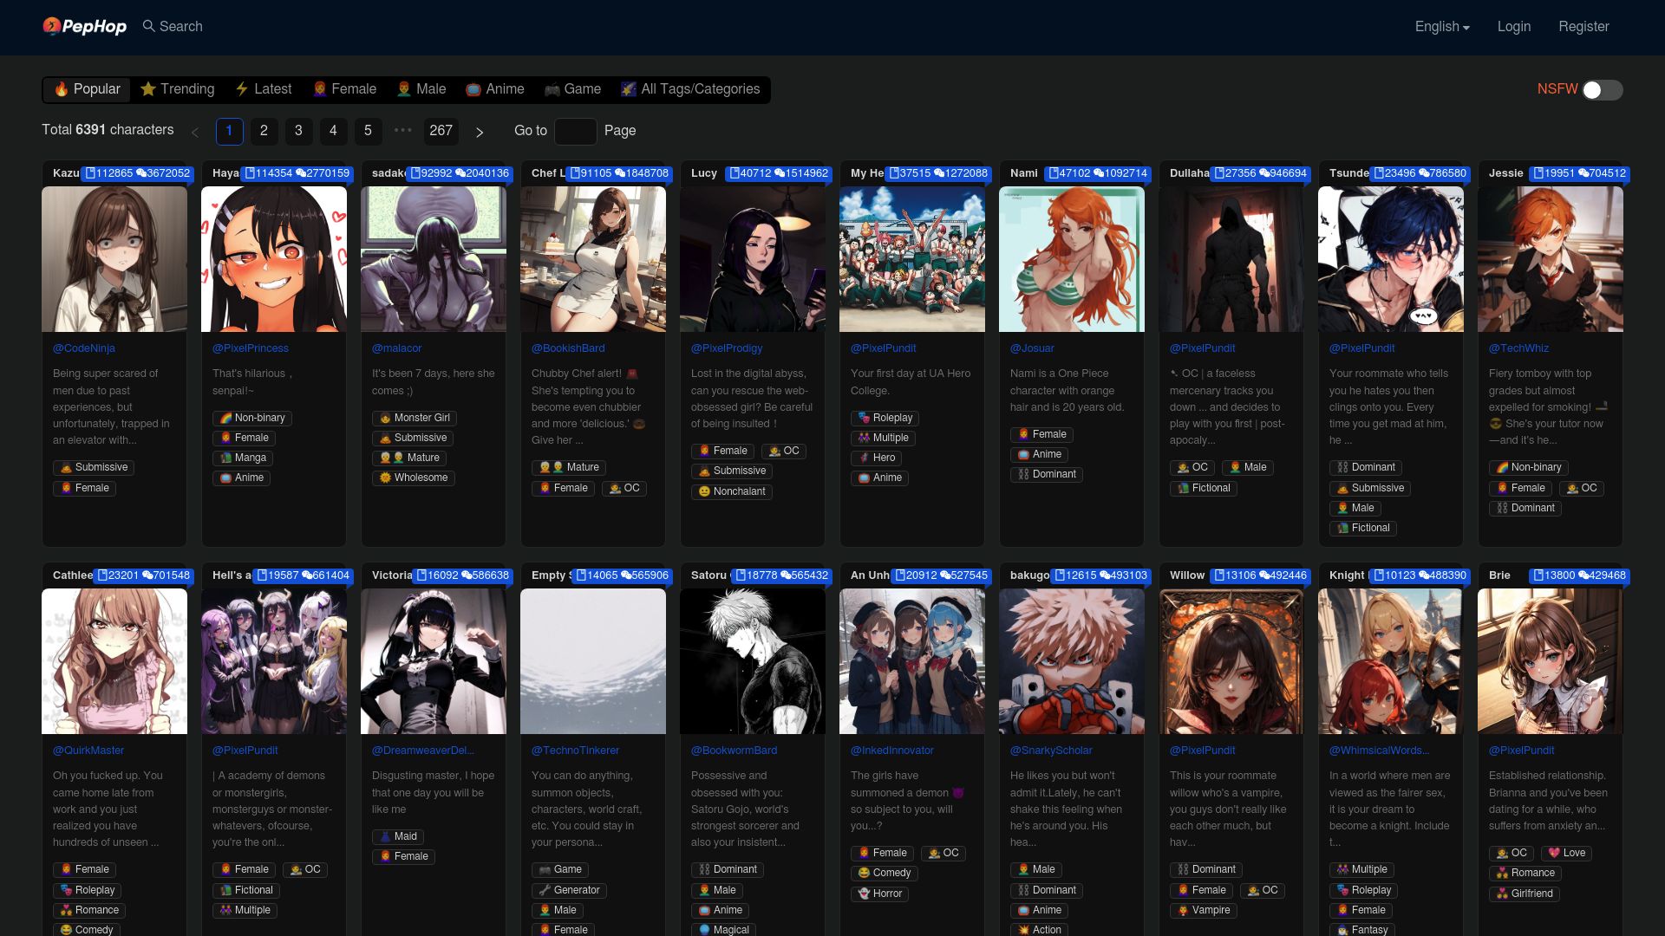Open the Satoru Gojo character image
Image resolution: width=1665 pixels, height=936 pixels.
click(x=753, y=661)
